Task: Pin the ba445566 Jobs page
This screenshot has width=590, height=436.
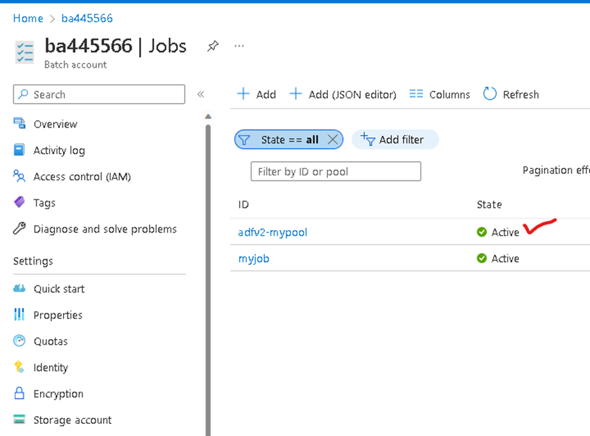Action: (x=212, y=46)
